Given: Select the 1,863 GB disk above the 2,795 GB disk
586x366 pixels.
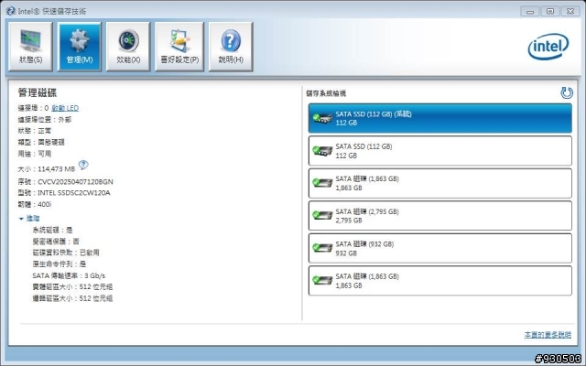Looking at the screenshot, I should [439, 183].
